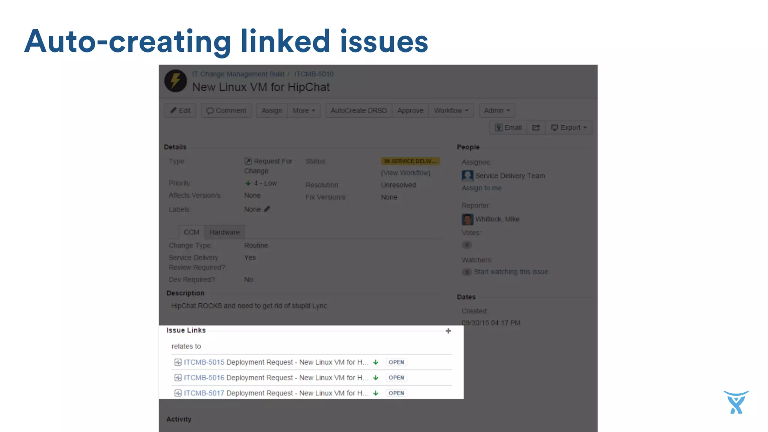Open linked issue ITCMB-5016

point(204,378)
